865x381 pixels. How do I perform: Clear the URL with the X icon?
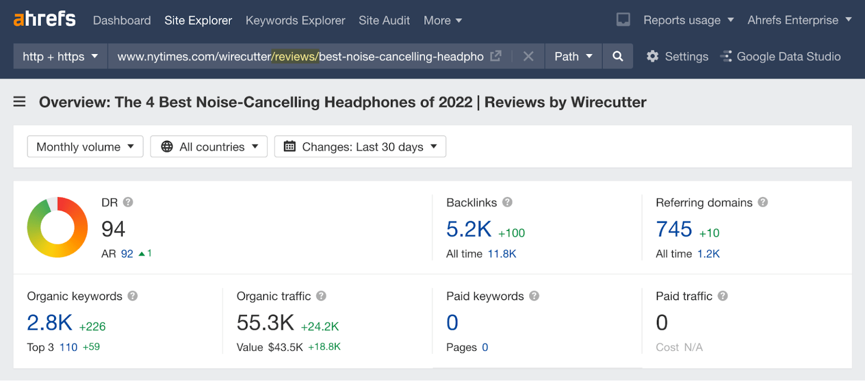pyautogui.click(x=528, y=56)
